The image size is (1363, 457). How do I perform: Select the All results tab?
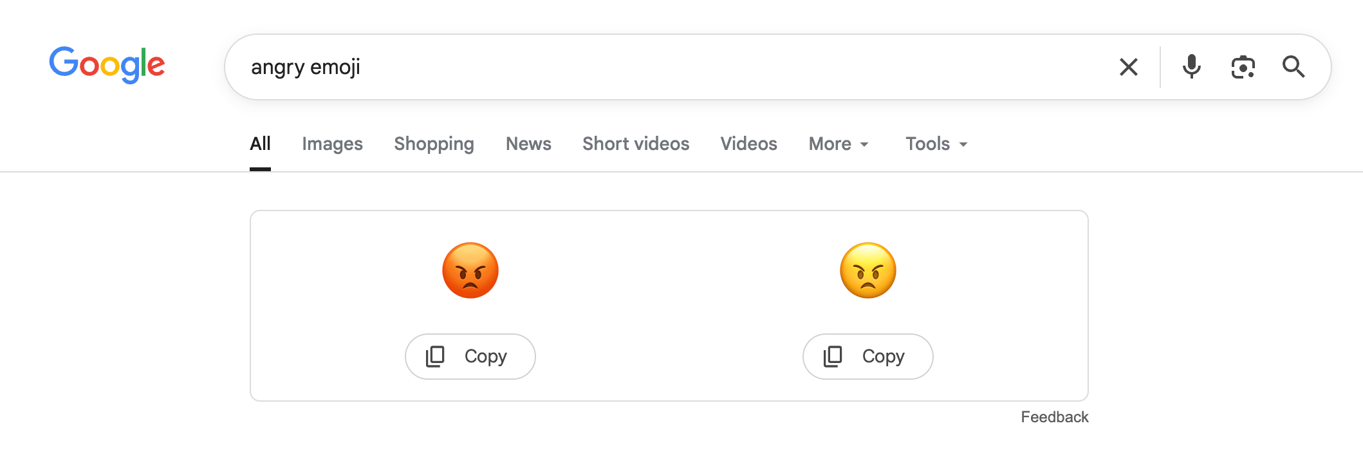260,144
